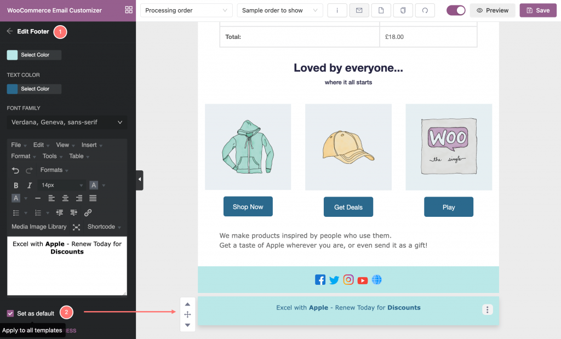This screenshot has height=339, width=561.
Task: Move footer block down arrow
Action: [x=187, y=325]
